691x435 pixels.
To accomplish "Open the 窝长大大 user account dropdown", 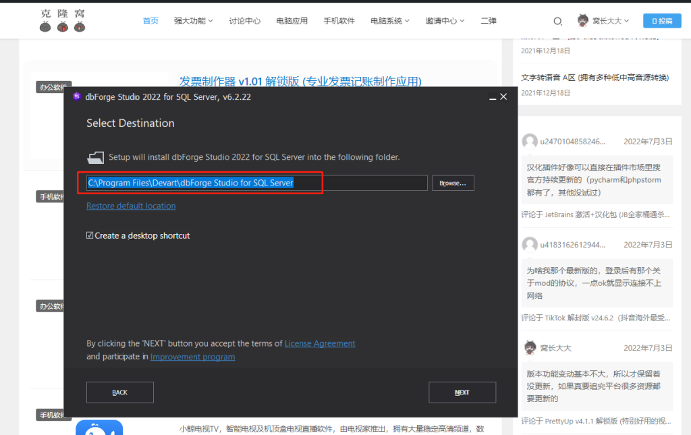I will (610, 21).
